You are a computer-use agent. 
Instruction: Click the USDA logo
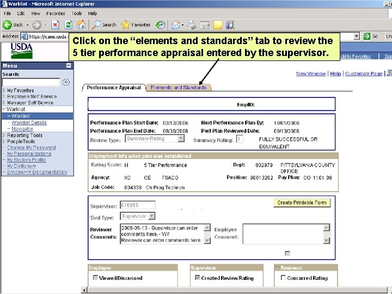(x=22, y=51)
